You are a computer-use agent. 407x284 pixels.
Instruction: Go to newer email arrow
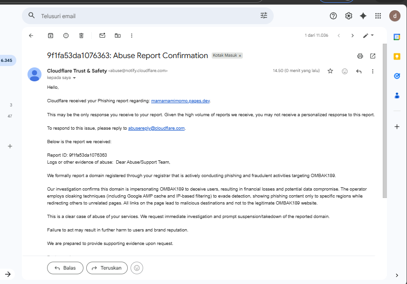pyautogui.click(x=339, y=35)
